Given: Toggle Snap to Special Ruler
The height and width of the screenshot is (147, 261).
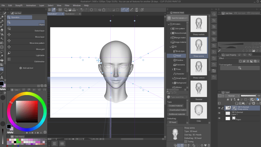Looking at the screenshot, I should pos(127,10).
